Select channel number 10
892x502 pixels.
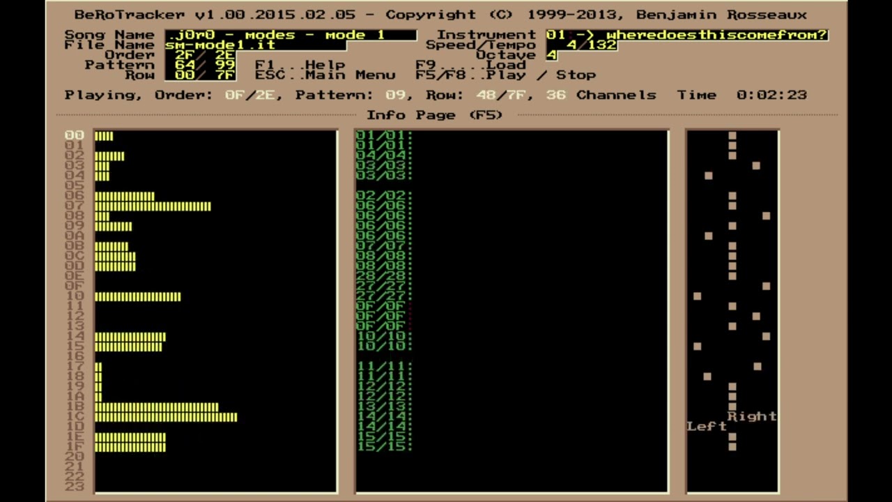(75, 296)
